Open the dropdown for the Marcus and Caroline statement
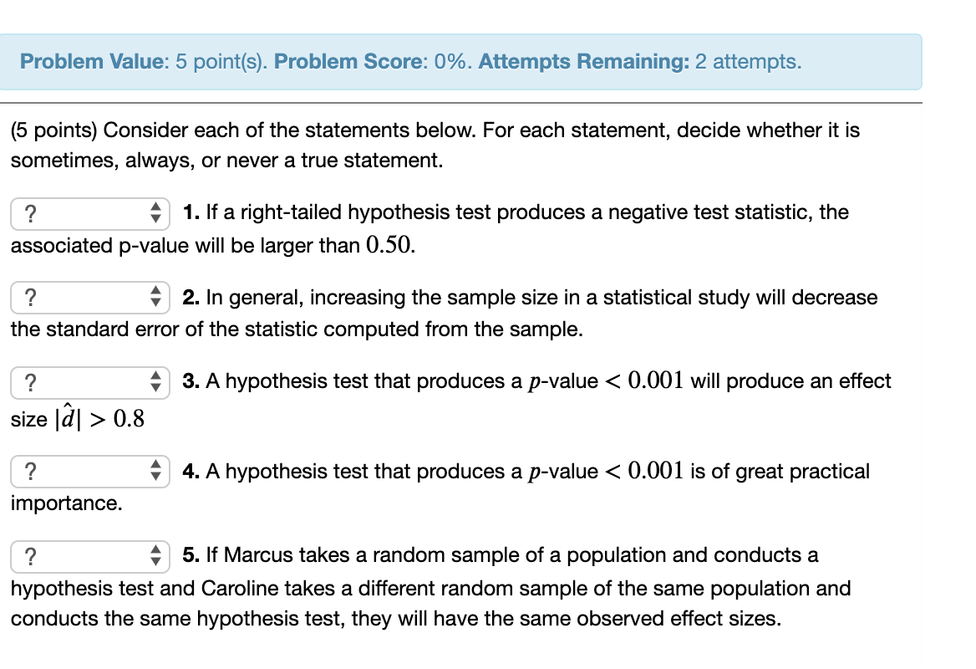Screen dimensions: 976x669 pos(89,556)
